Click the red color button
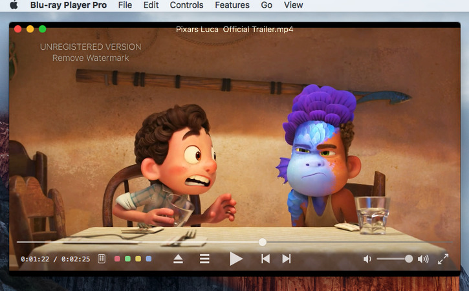The height and width of the screenshot is (291, 469). (117, 259)
